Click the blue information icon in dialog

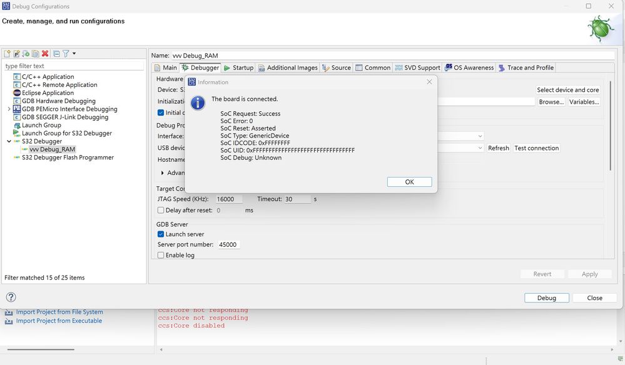click(198, 102)
